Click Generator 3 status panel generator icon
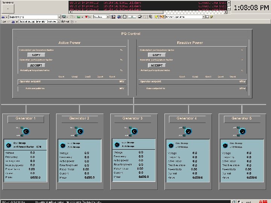This screenshot has height=203, width=271. pos(117,145)
